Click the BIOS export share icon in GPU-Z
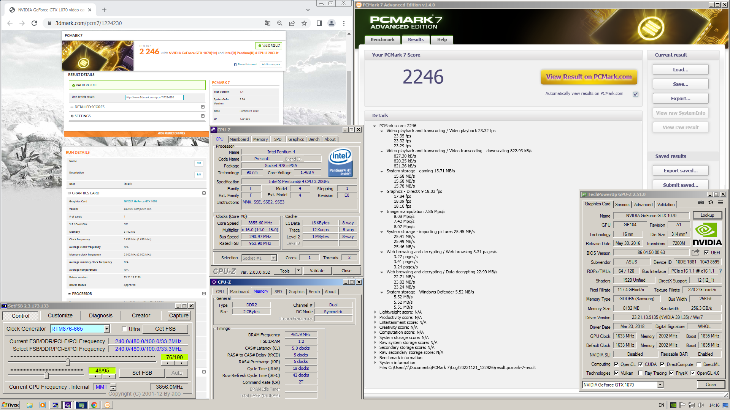The width and height of the screenshot is (730, 410). coord(696,252)
